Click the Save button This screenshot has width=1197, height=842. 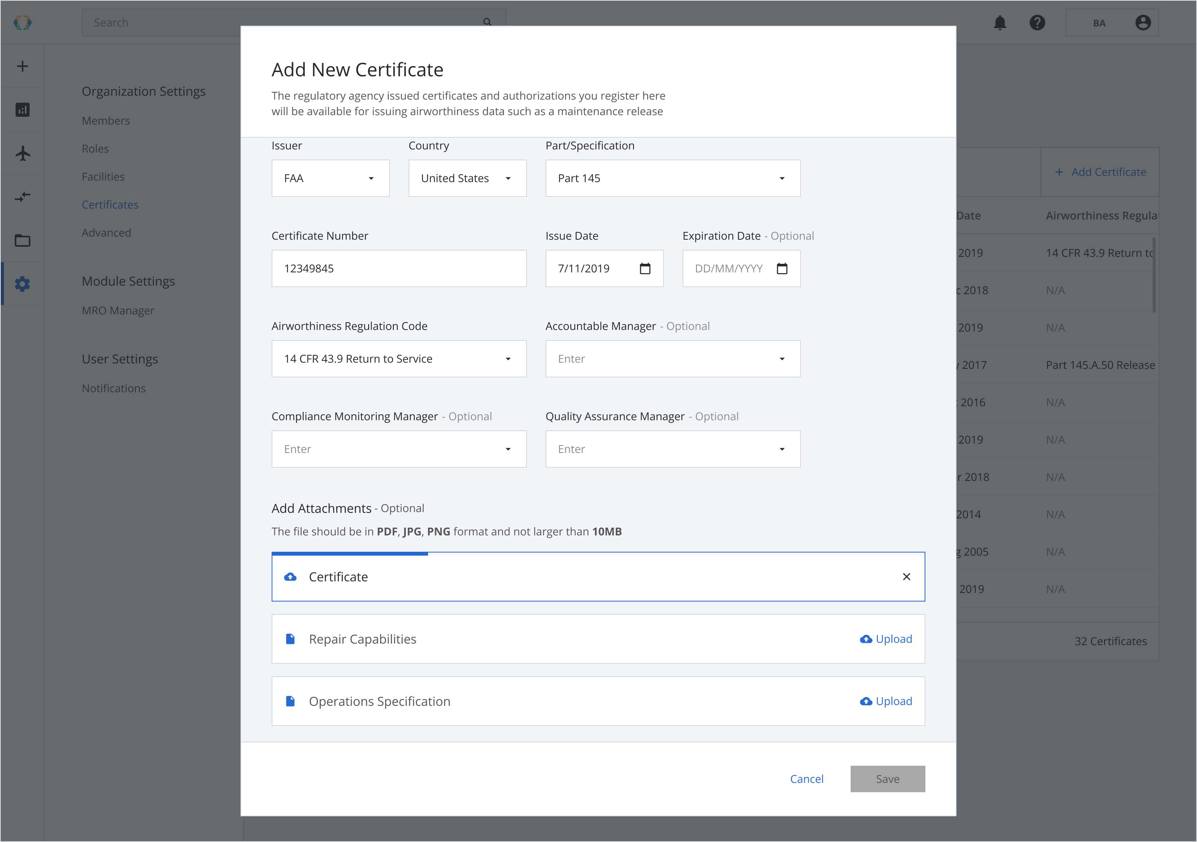coord(888,779)
